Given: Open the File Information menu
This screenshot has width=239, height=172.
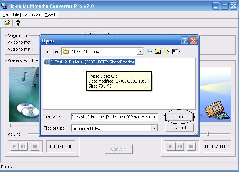Looking at the screenshot, I should coord(26,14).
